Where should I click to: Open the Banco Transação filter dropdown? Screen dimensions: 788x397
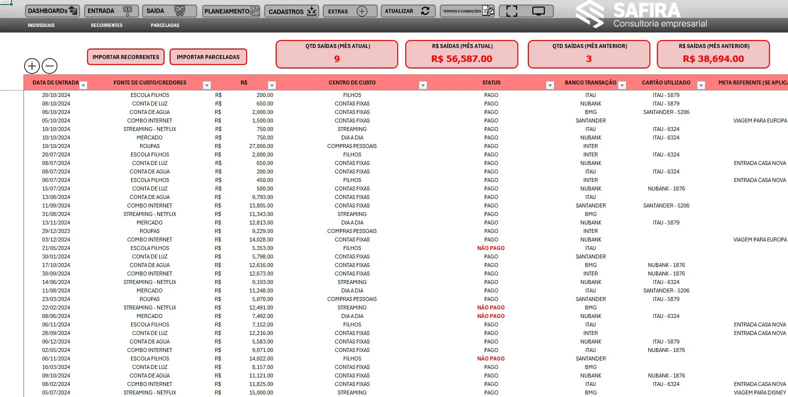coord(622,85)
